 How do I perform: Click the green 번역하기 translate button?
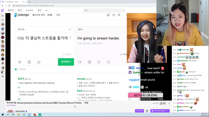click(x=66, y=62)
